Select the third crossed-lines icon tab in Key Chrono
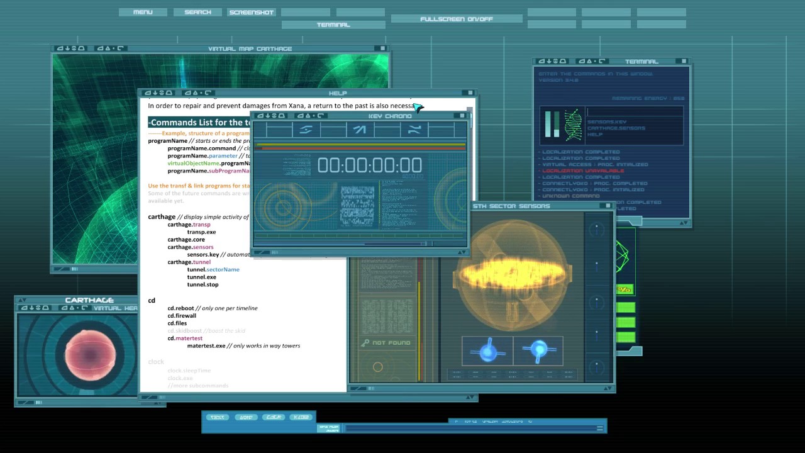 coord(414,130)
